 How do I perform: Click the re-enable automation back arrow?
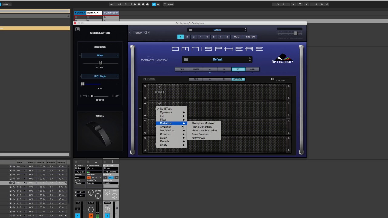point(158,4)
